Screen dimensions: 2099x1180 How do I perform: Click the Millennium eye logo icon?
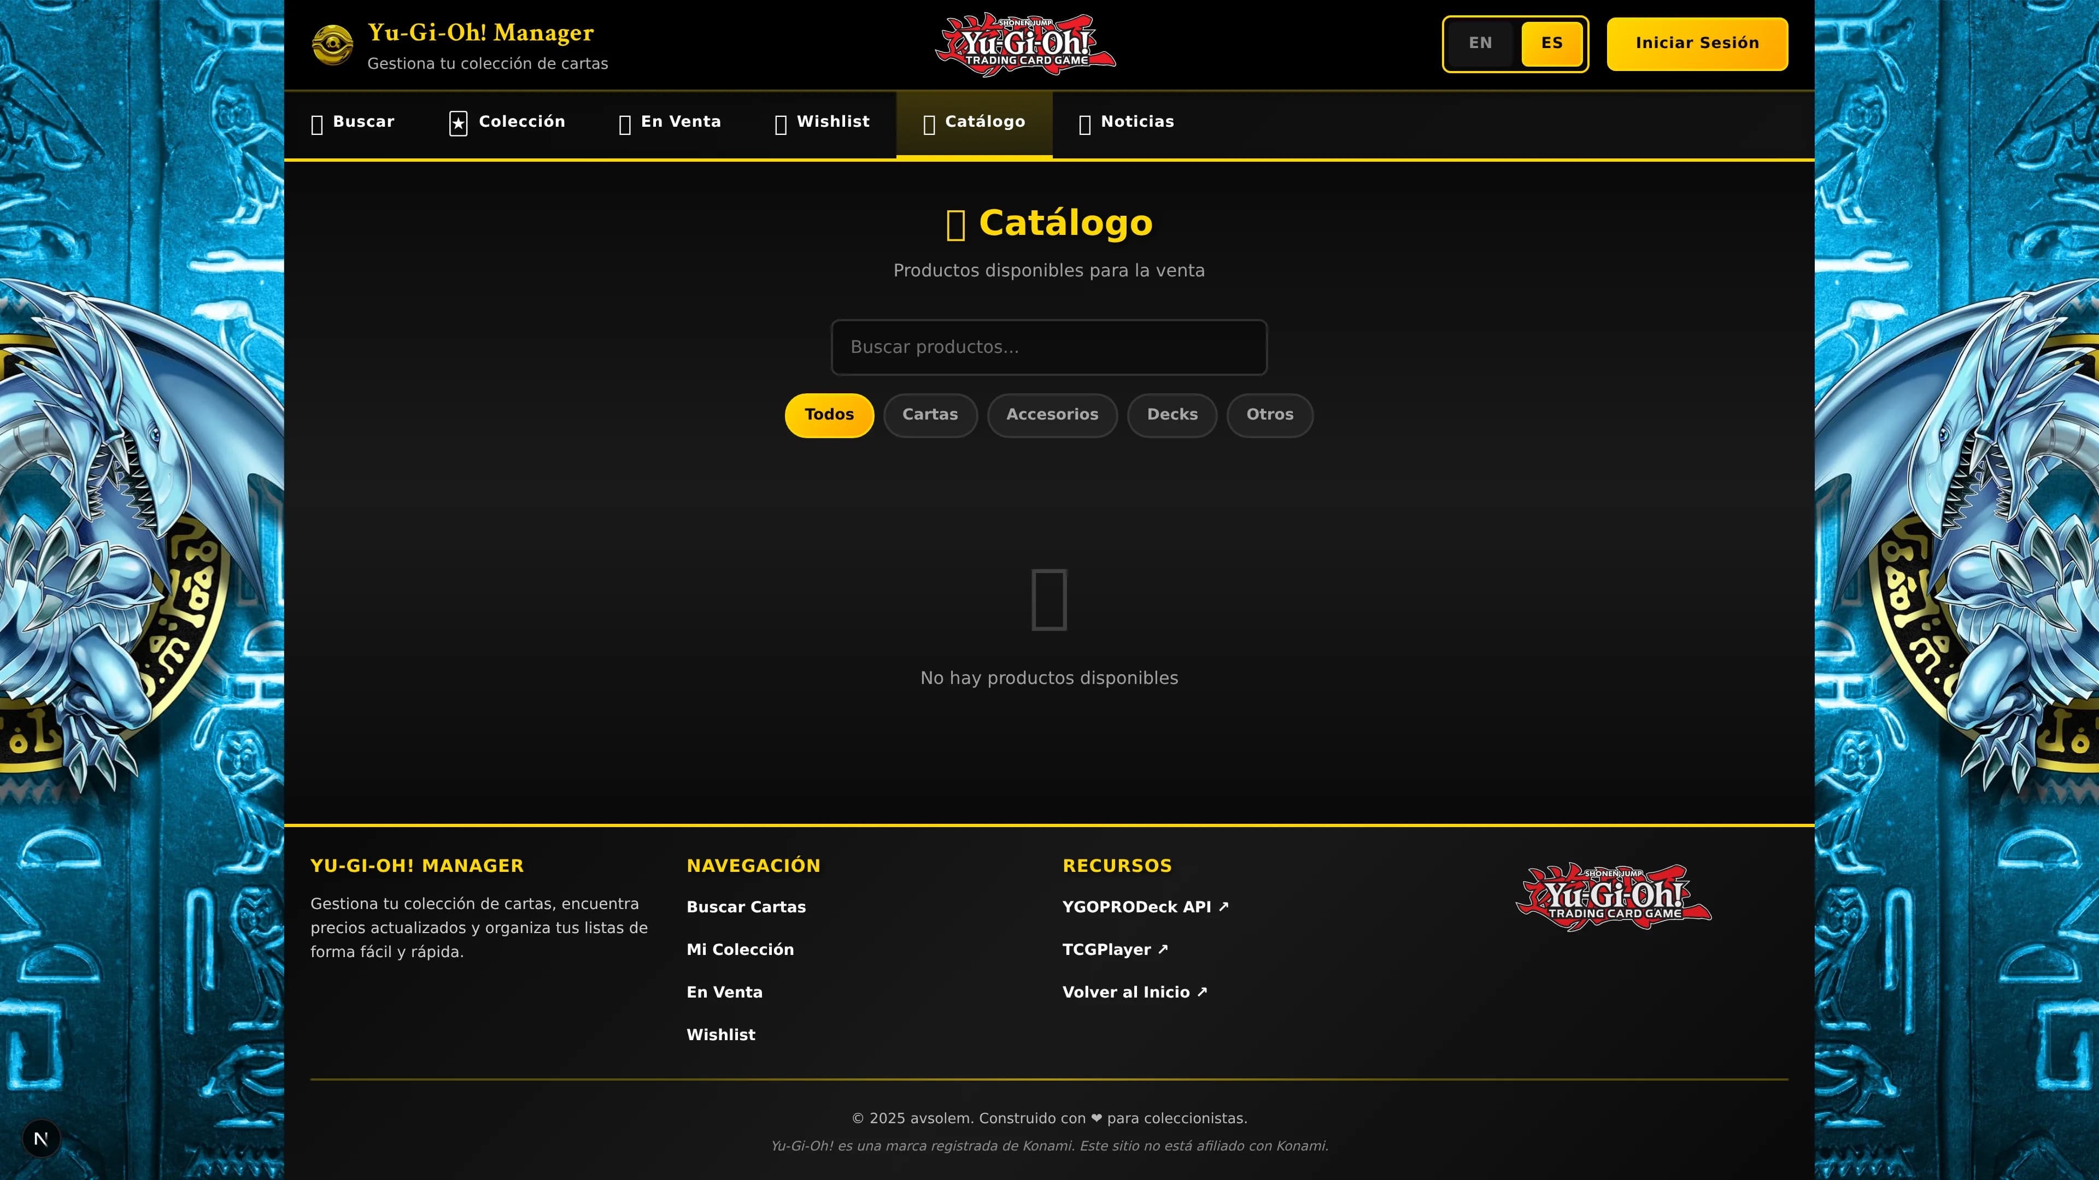tap(332, 45)
